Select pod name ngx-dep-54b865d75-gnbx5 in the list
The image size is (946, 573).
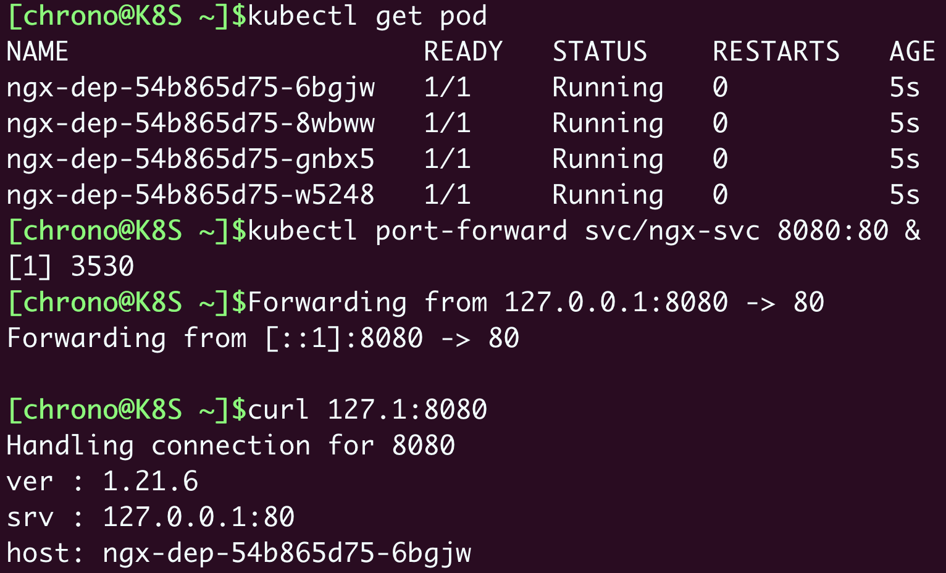(190, 159)
